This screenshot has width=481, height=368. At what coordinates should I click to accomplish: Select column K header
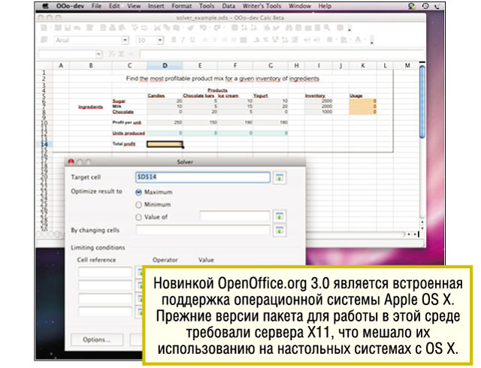363,65
